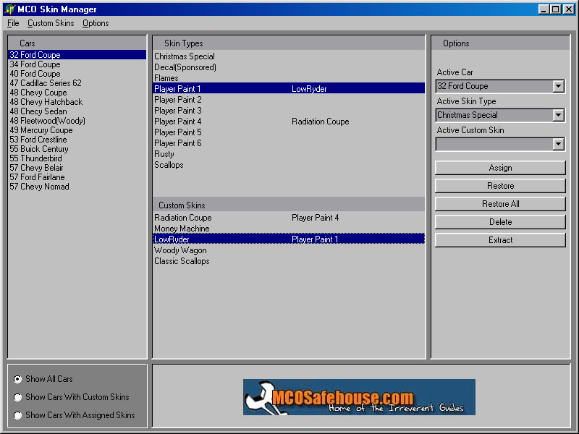
Task: Click the Assign button
Action: point(500,168)
